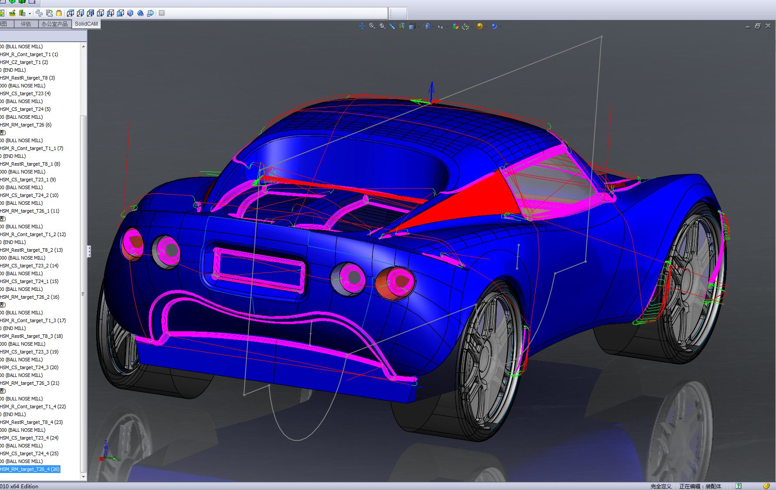Image resolution: width=776 pixels, height=490 pixels.
Task: Click the yellow sphere view settings icon
Action: point(480,26)
